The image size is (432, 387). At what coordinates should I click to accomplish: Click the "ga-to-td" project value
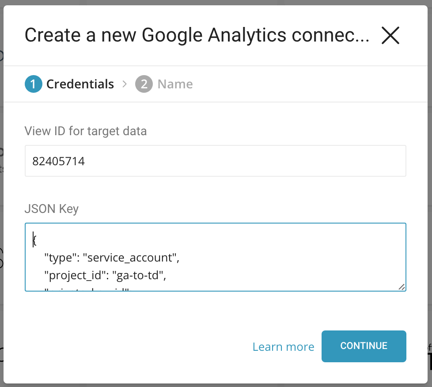139,276
